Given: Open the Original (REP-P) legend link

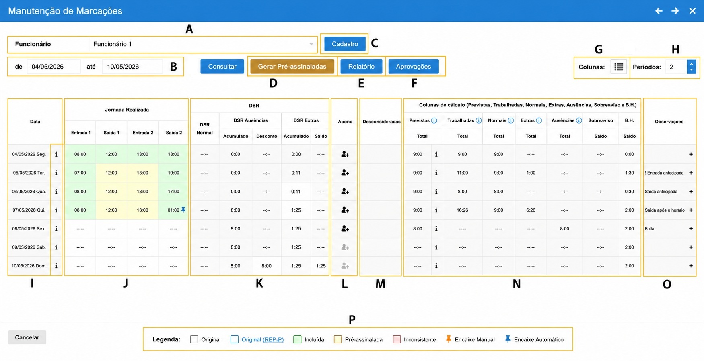Looking at the screenshot, I should pyautogui.click(x=262, y=339).
